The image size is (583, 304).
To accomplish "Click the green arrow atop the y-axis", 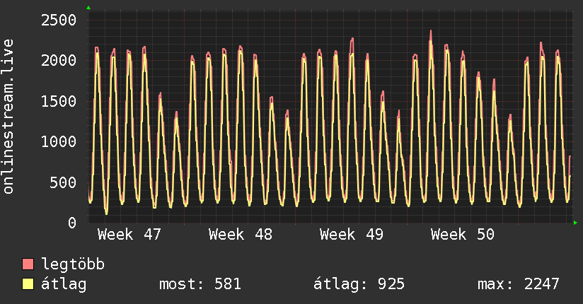I will point(88,8).
